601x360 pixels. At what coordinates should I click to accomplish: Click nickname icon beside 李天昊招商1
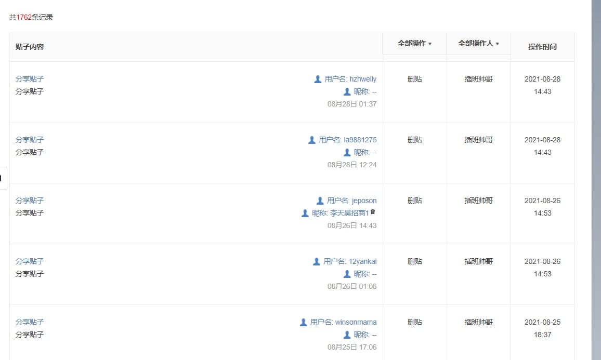305,213
